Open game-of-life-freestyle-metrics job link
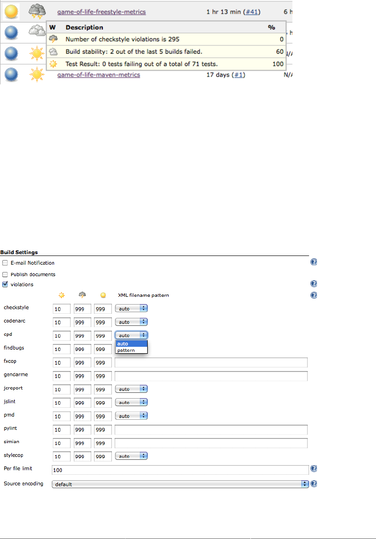The height and width of the screenshot is (539, 376). [x=101, y=11]
